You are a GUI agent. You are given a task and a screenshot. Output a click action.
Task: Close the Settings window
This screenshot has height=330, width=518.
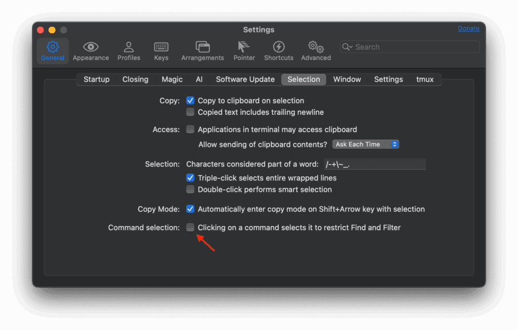point(40,30)
